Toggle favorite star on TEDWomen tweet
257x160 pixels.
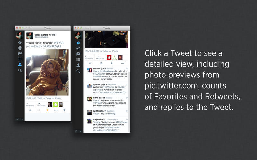(112, 63)
